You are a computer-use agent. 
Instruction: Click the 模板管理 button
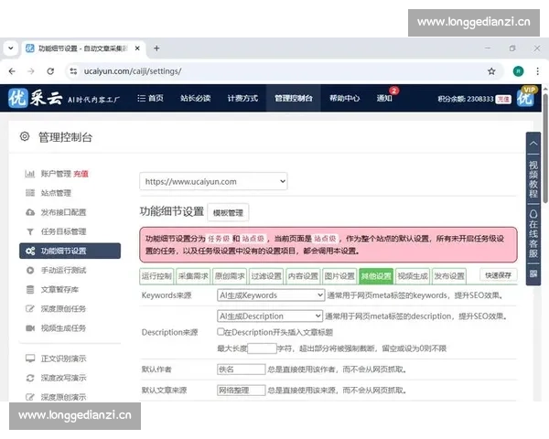228,212
